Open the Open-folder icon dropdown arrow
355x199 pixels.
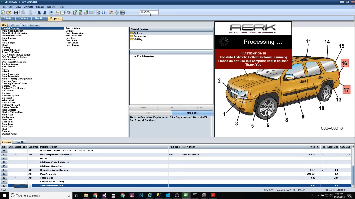[12, 12]
